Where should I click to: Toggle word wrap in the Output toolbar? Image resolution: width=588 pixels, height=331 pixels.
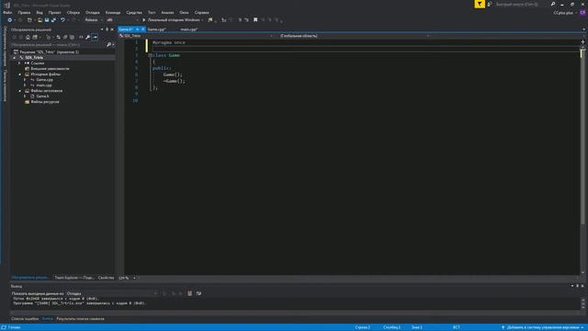pos(198,293)
